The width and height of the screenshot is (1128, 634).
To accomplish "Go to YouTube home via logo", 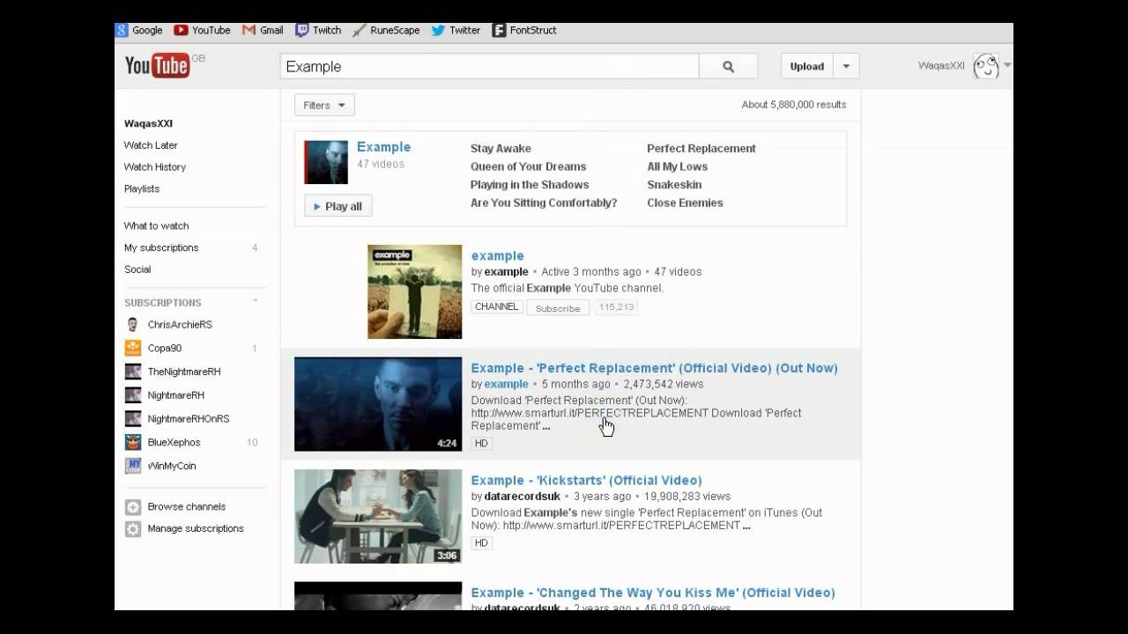I will [x=157, y=65].
